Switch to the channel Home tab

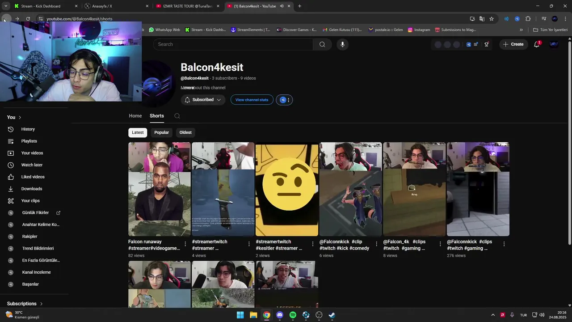click(135, 116)
